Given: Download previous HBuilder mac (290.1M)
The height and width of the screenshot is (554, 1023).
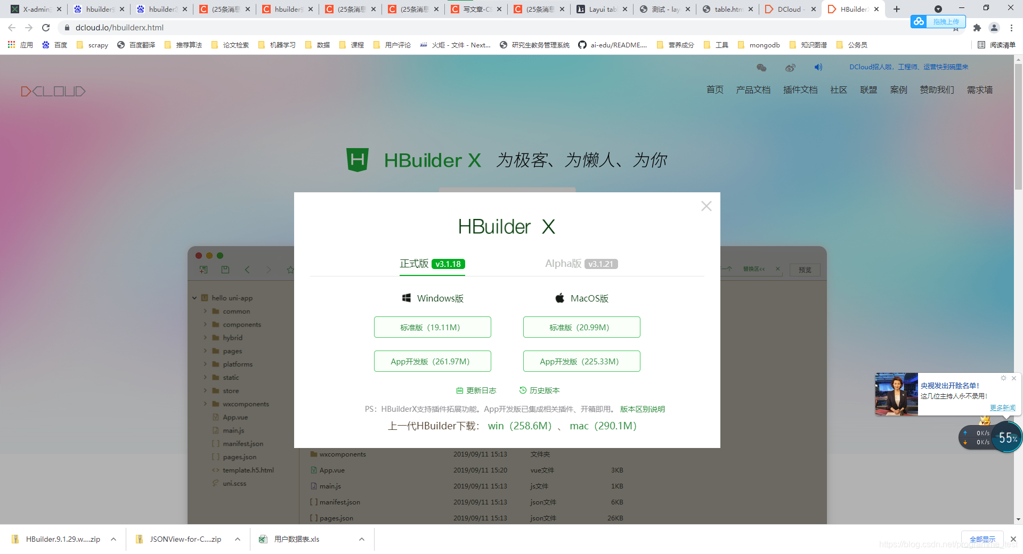Looking at the screenshot, I should click(603, 426).
